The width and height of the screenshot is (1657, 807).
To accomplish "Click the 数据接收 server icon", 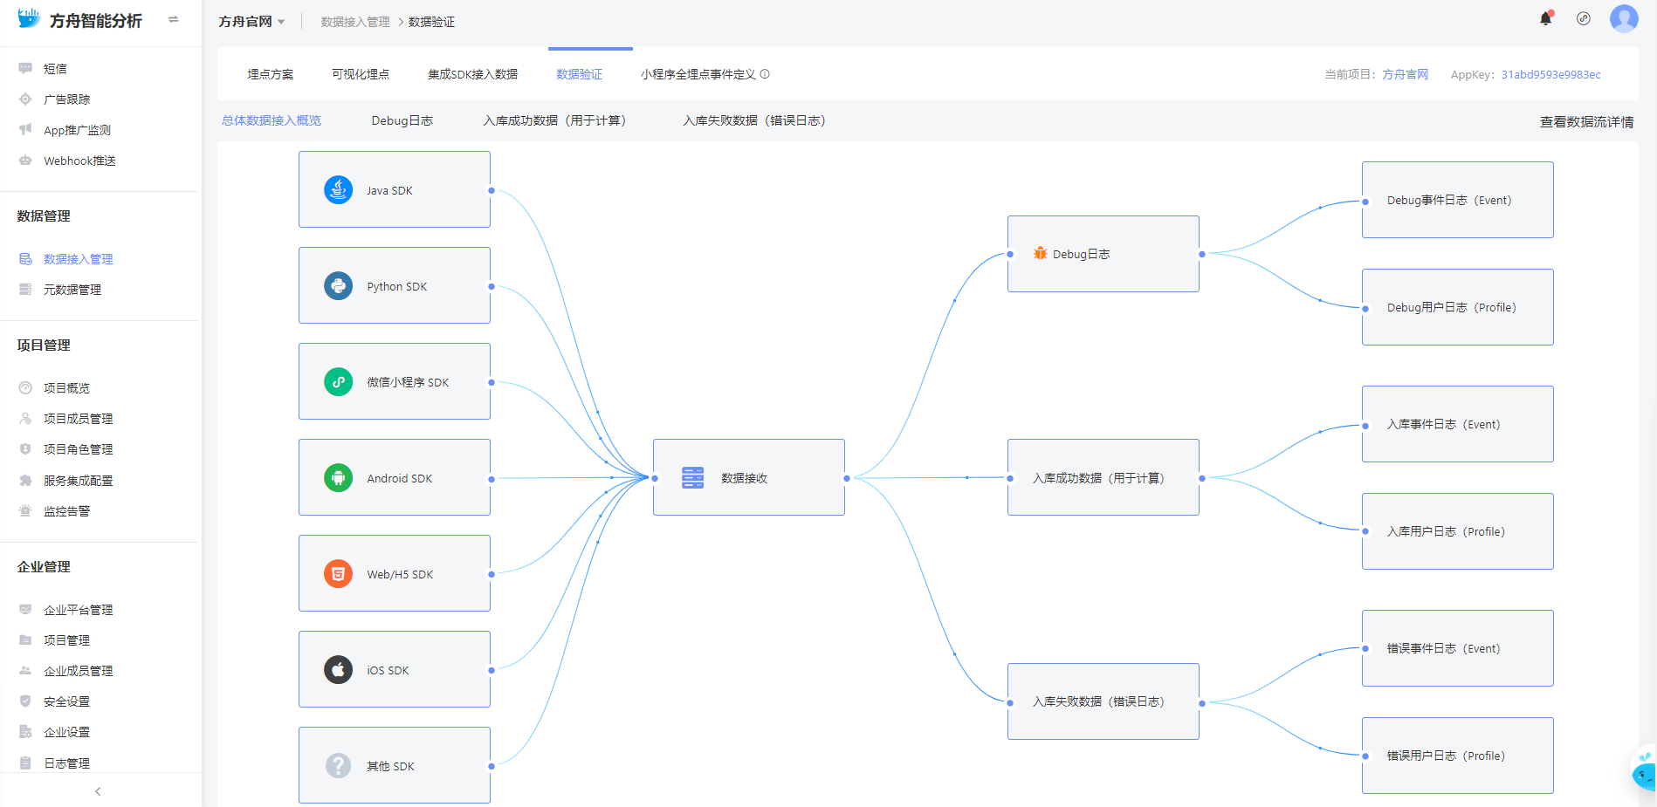I will click(x=692, y=478).
